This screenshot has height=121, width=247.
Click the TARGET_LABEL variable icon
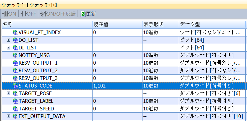pos(15,101)
